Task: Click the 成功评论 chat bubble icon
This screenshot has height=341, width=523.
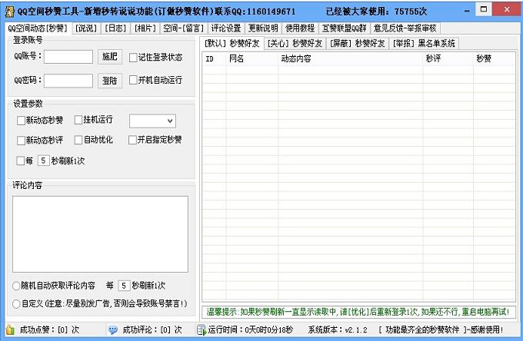Action: 113,329
